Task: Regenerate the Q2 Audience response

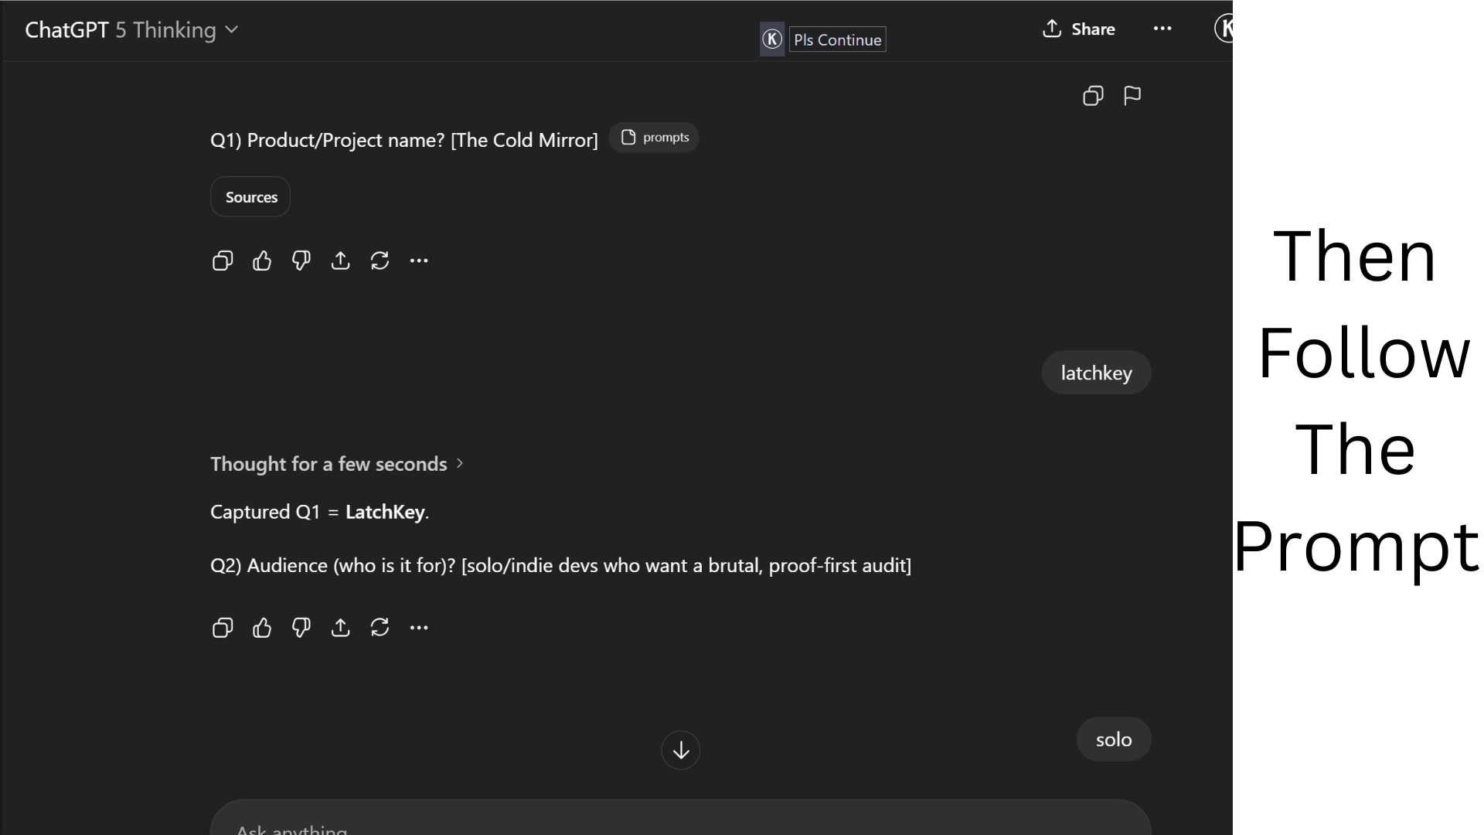Action: coord(380,628)
